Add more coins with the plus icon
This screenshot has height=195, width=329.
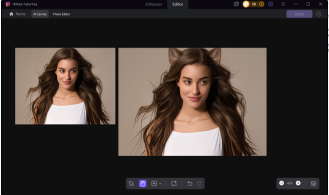(262, 4)
